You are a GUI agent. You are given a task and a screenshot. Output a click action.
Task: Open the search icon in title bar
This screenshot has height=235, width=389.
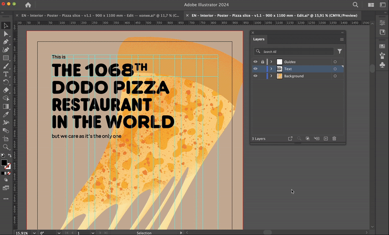[355, 5]
